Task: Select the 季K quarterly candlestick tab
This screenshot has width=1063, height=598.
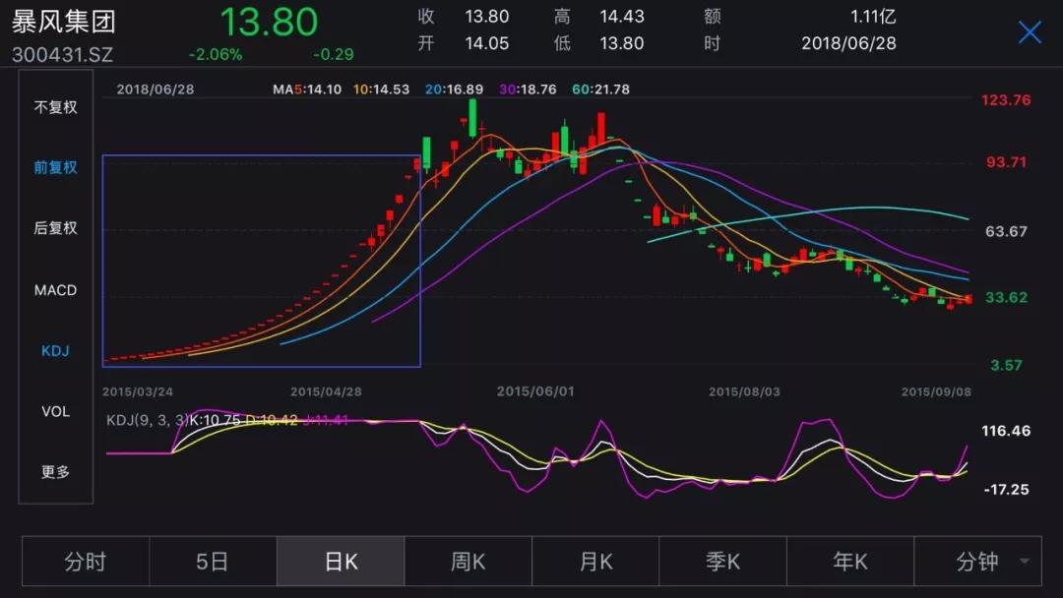Action: click(x=722, y=562)
